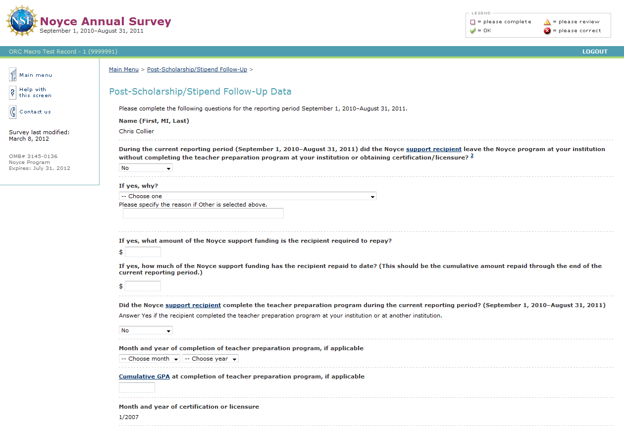Open the Choose year dropdown
This screenshot has width=624, height=426.
click(210, 359)
